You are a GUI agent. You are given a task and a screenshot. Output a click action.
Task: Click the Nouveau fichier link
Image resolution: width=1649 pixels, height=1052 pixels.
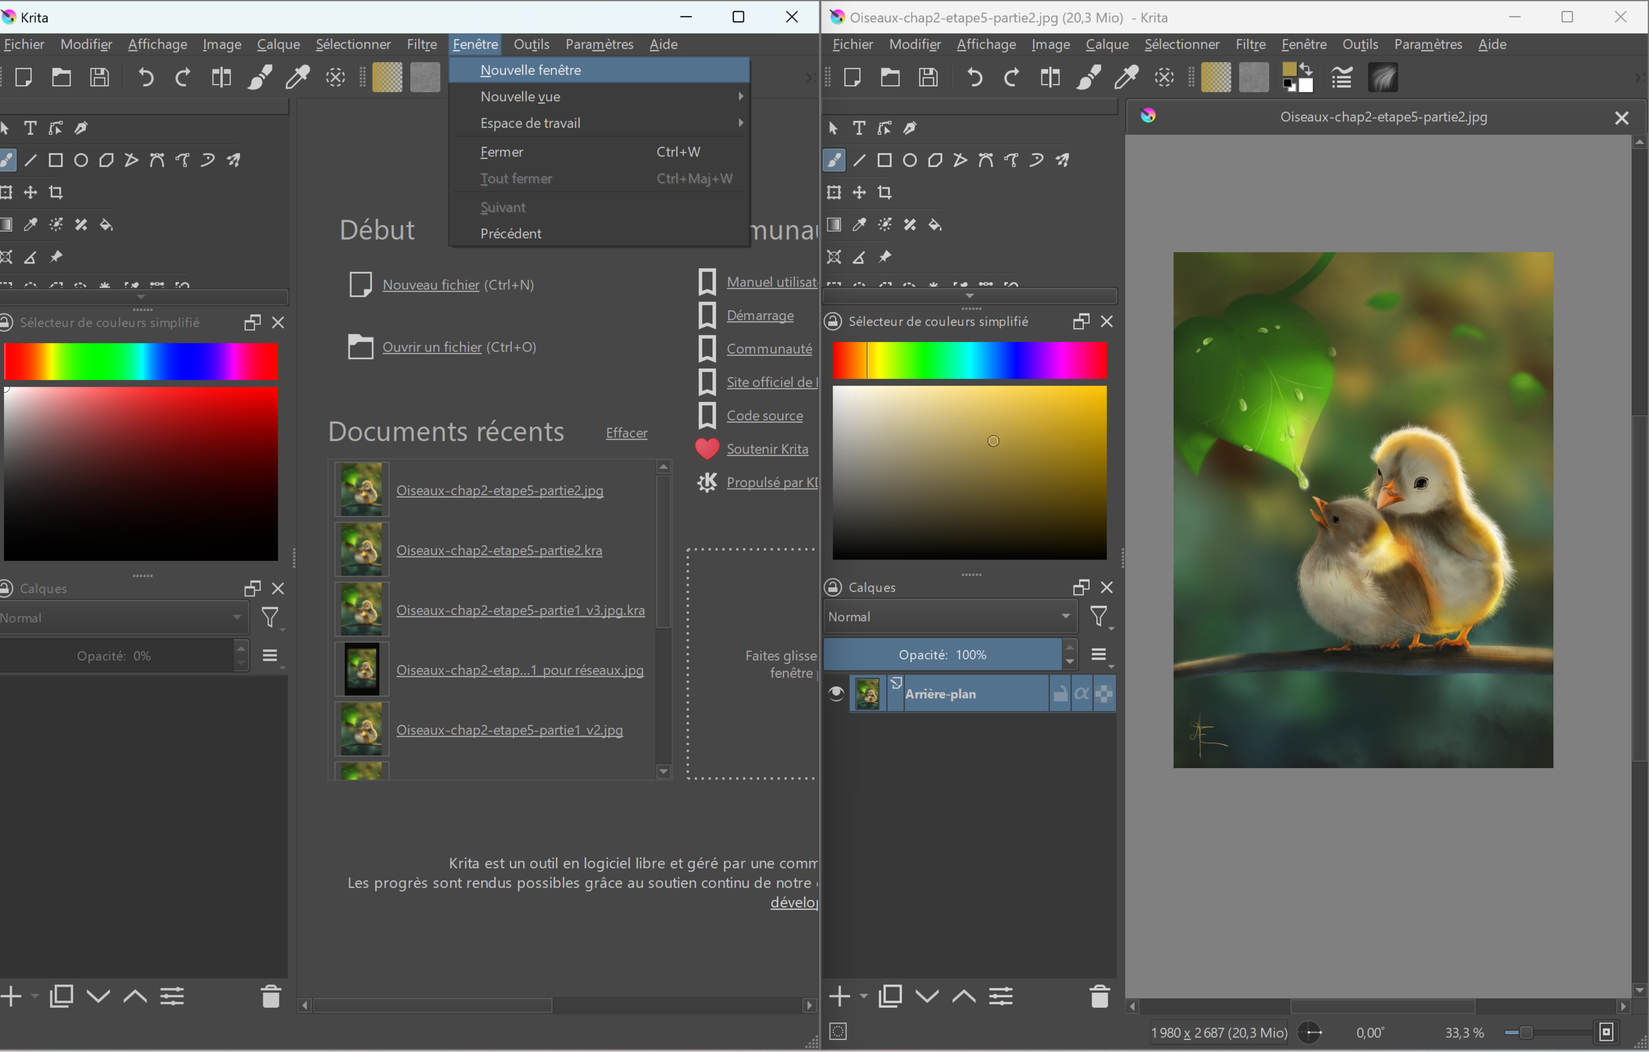pyautogui.click(x=431, y=285)
